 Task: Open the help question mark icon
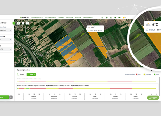[x=107, y=17]
